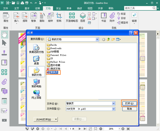Expand the 文件类型 PDF filter dropdown

pos(114,109)
